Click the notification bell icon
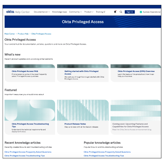 pyautogui.click(x=115, y=12)
